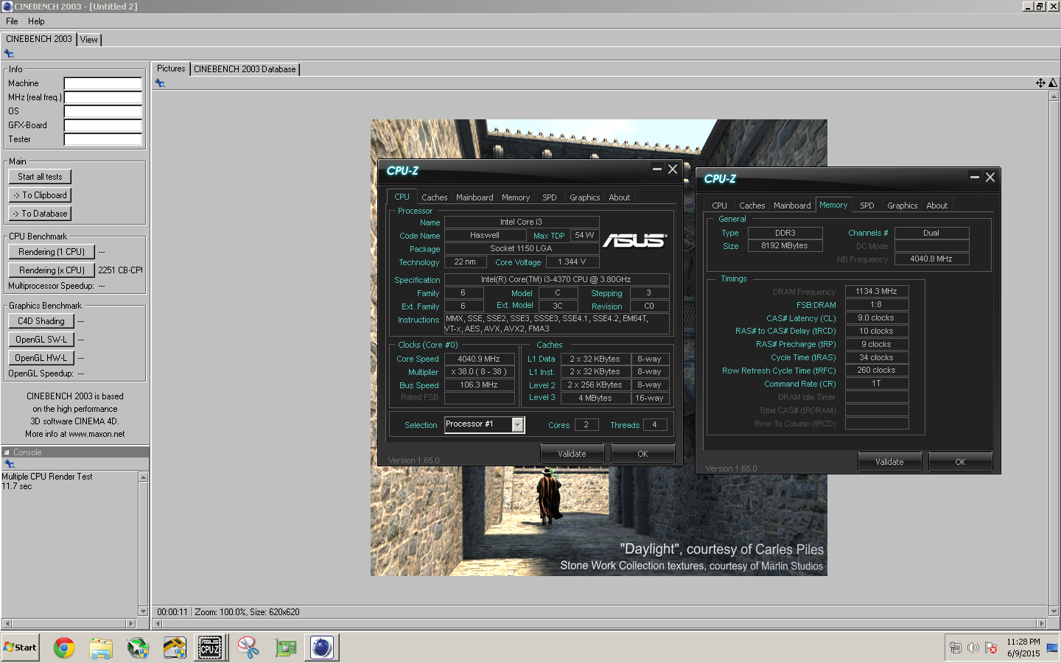Image resolution: width=1061 pixels, height=663 pixels.
Task: Click the Start all tests button
Action: (40, 177)
